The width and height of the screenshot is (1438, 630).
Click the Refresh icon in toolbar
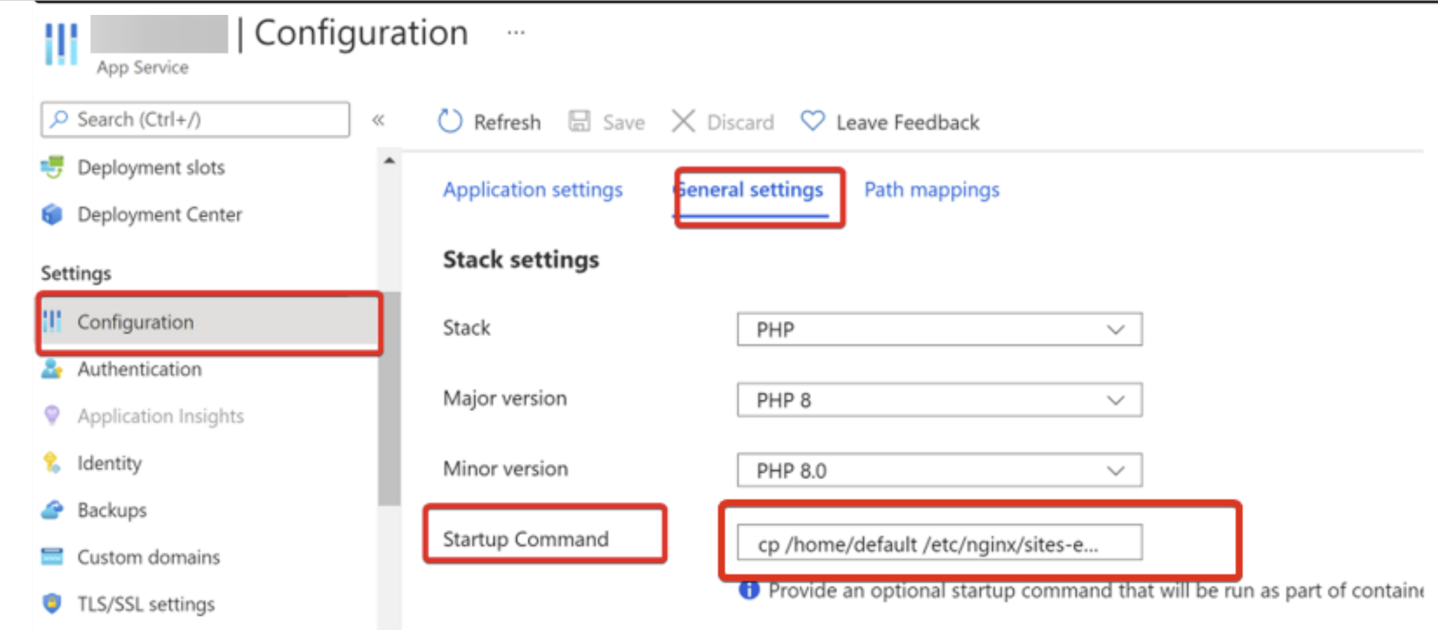(450, 121)
